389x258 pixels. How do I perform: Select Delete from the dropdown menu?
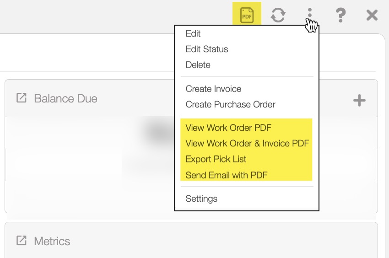click(x=198, y=65)
